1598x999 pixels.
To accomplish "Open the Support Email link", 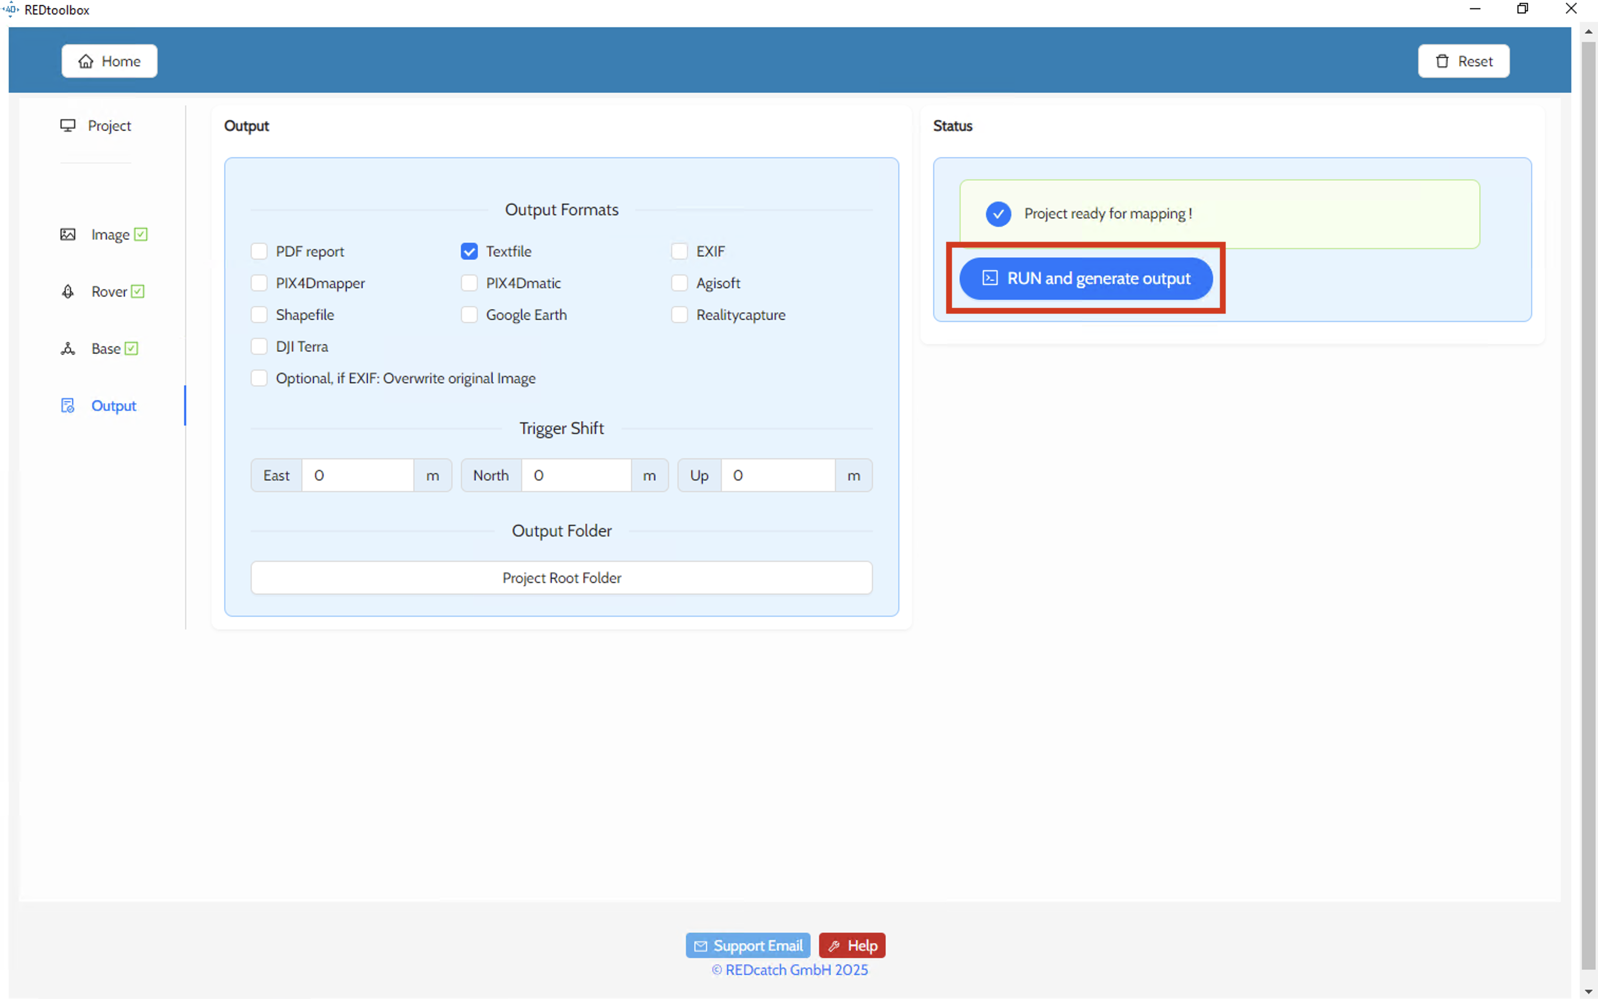I will point(748,946).
